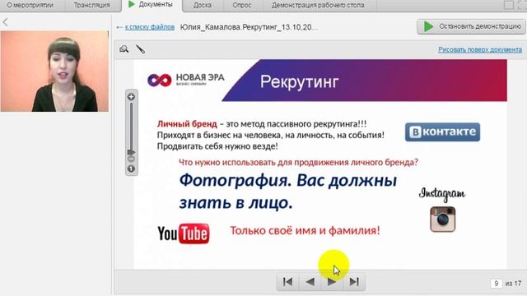Go to the previous slide
Image resolution: width=527 pixels, height=296 pixels.
310,282
